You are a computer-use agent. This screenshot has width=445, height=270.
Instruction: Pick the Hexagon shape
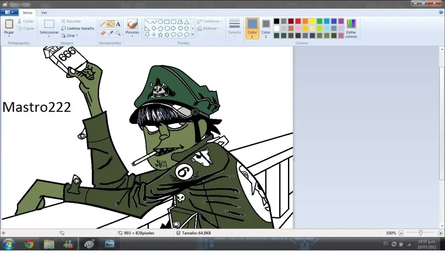(167, 28)
